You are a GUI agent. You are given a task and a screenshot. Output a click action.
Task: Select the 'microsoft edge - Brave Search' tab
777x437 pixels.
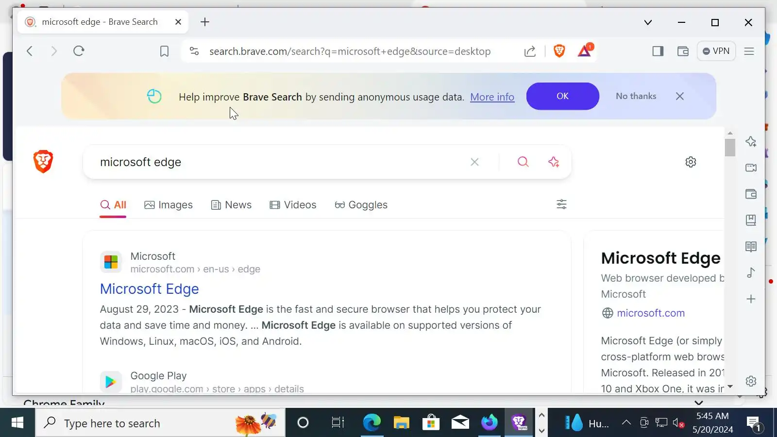point(103,22)
